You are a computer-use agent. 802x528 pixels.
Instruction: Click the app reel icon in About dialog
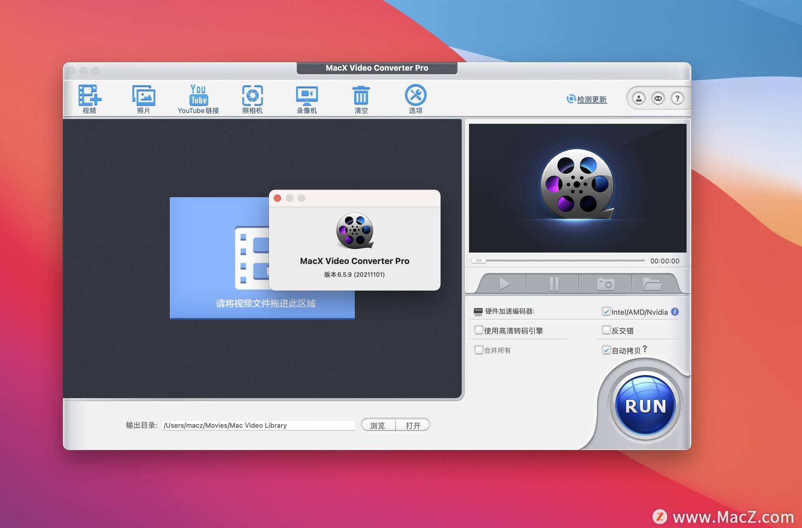[355, 230]
